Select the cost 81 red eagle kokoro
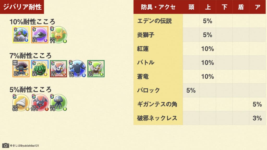267x150 pixels. point(58,68)
